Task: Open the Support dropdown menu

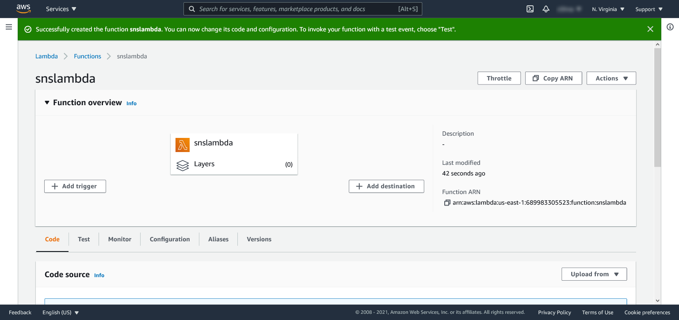Action: (x=649, y=9)
